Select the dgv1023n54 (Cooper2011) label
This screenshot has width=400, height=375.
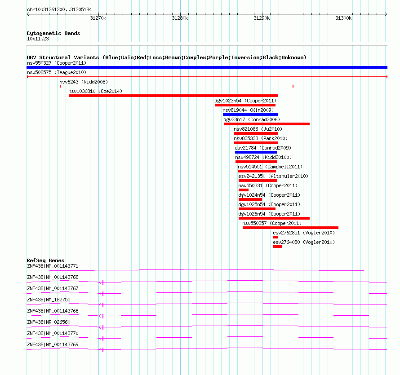pyautogui.click(x=245, y=101)
